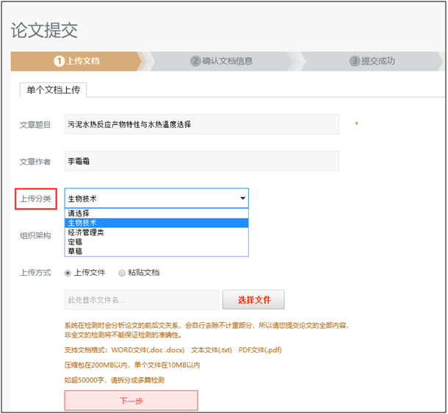
Task: Click the step 1 number icon for 上传文档
Action: point(59,61)
